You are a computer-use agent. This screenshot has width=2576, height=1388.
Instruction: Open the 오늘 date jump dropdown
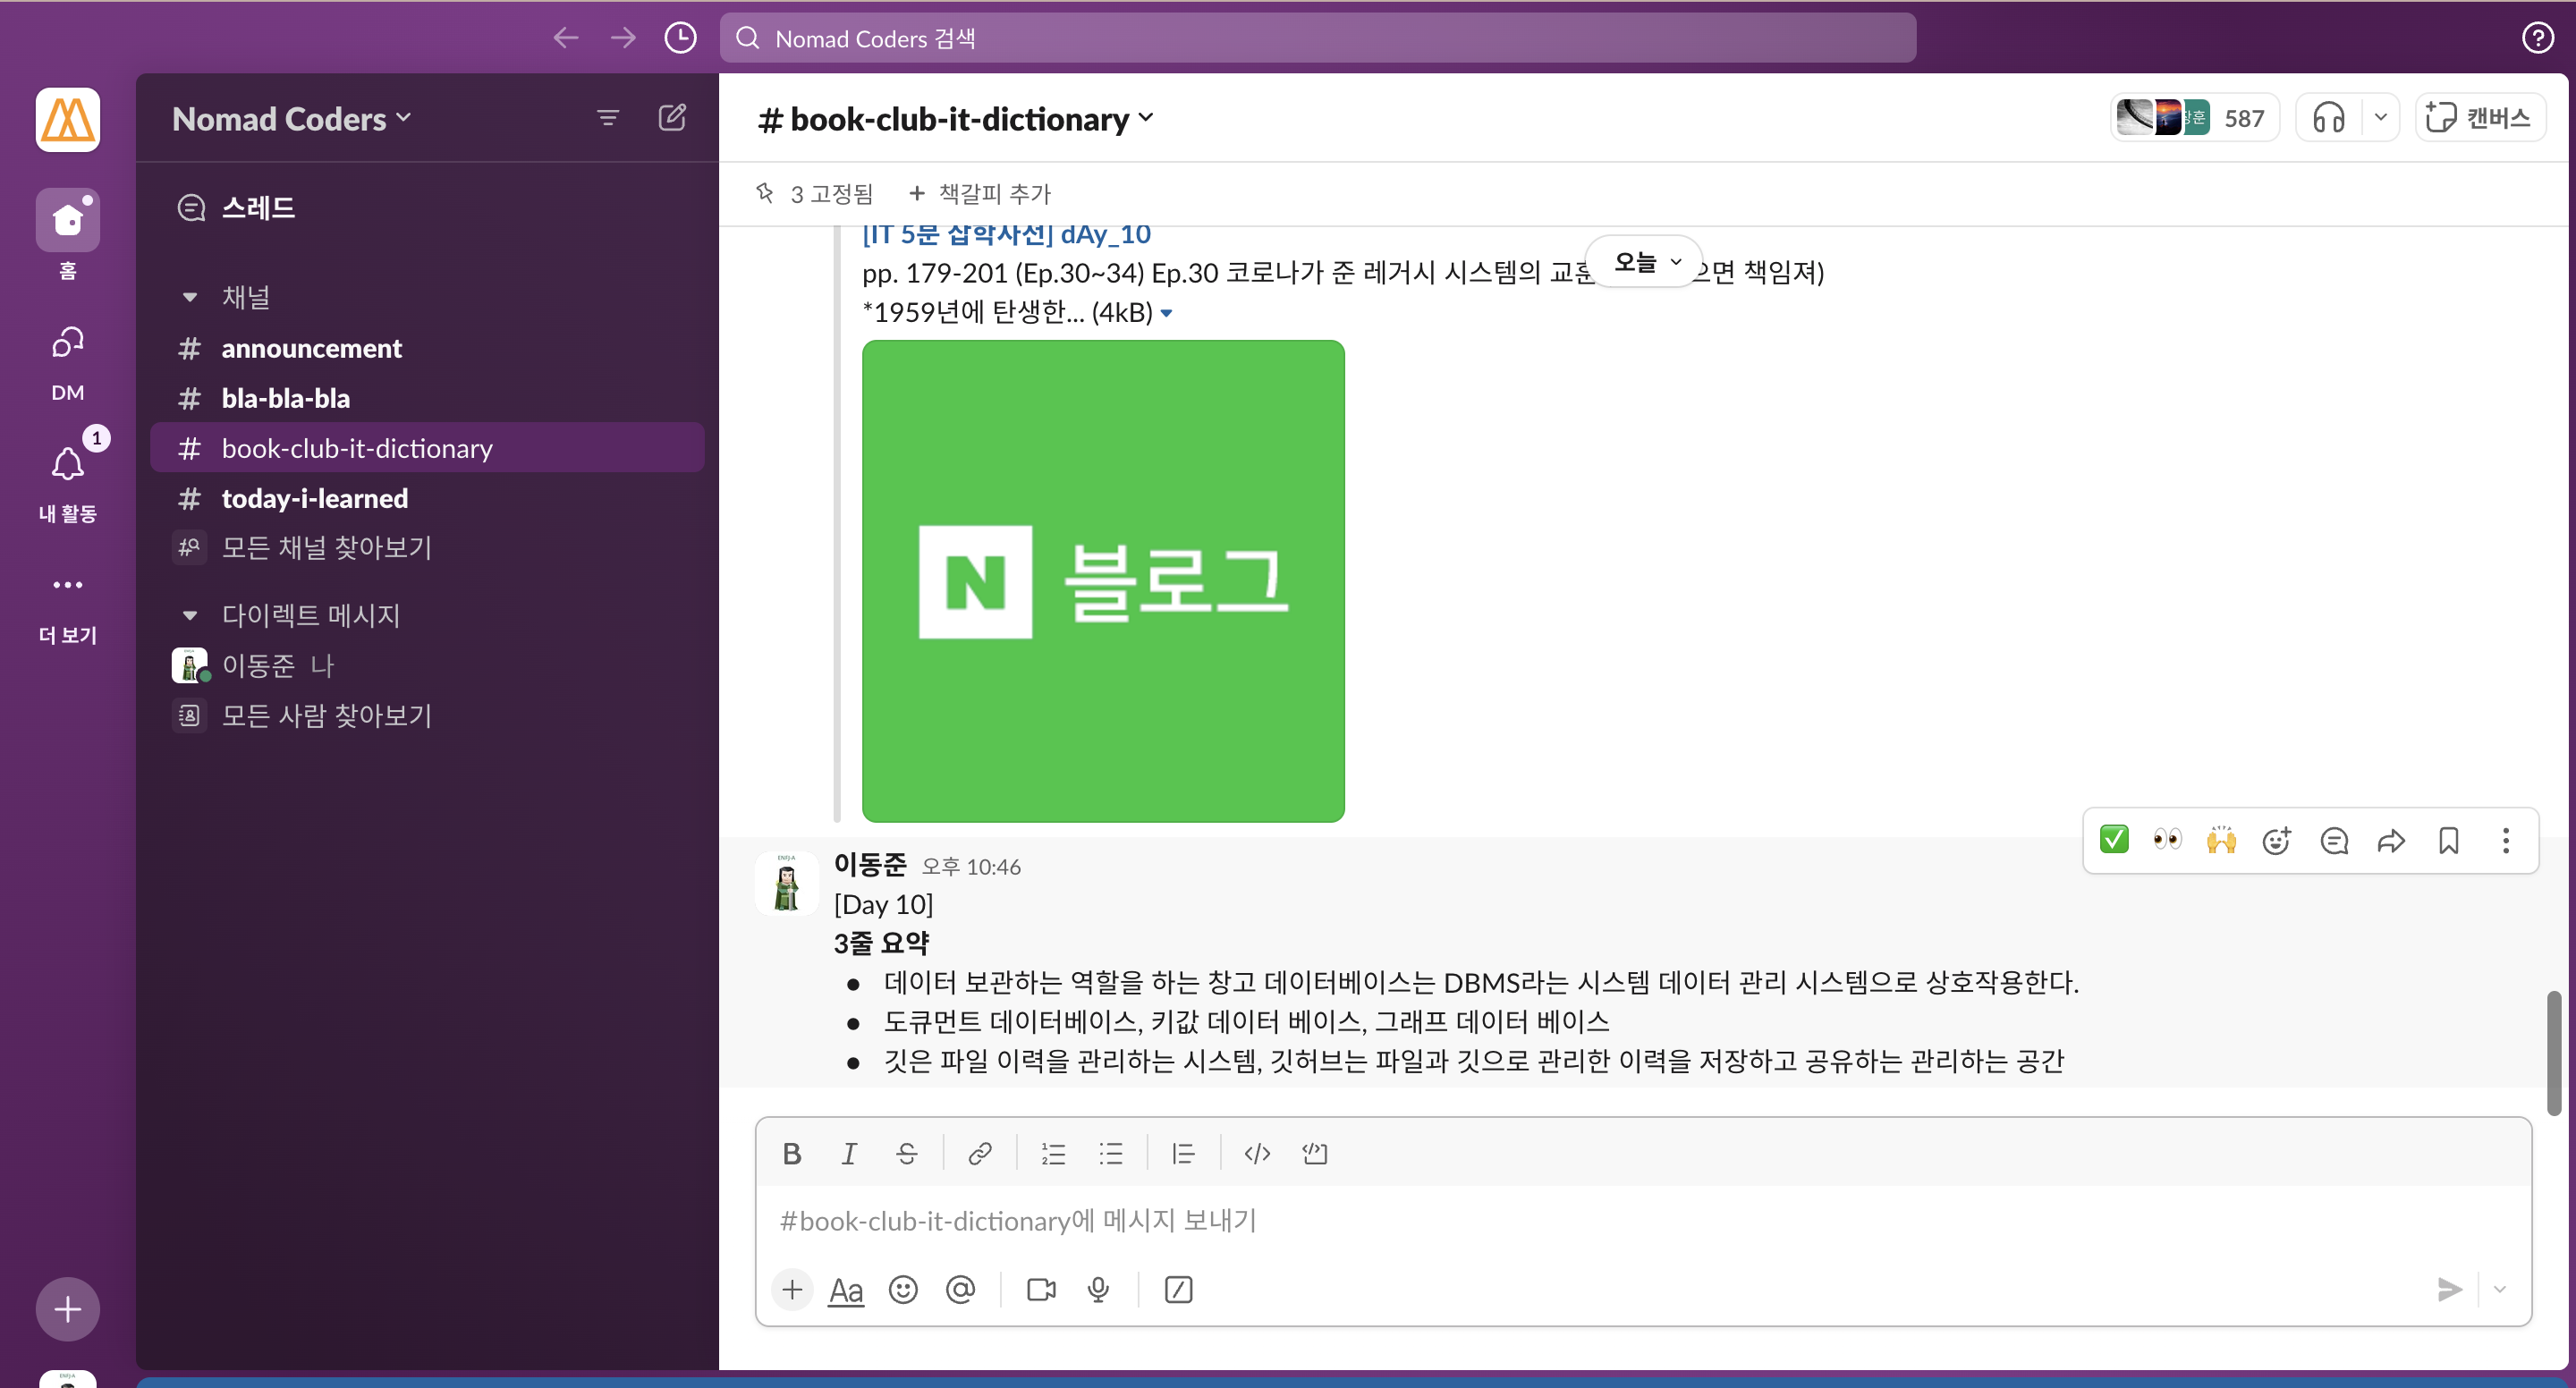pos(1645,261)
